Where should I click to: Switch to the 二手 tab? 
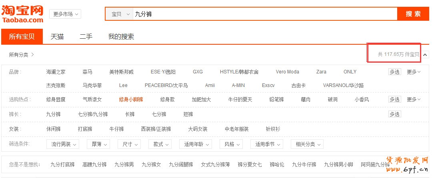tap(86, 37)
